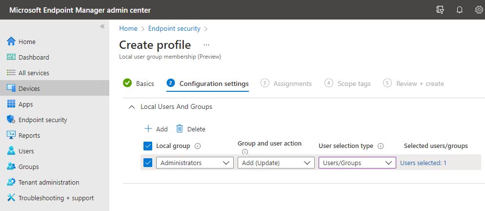
Task: Open the Administrators local group dropdown
Action: point(195,163)
